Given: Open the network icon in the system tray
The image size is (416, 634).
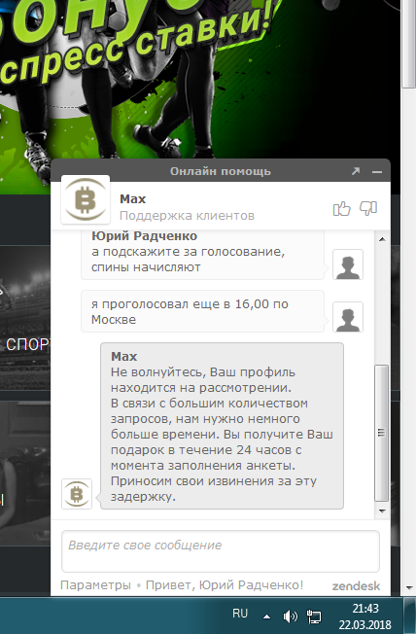Looking at the screenshot, I should point(314,616).
